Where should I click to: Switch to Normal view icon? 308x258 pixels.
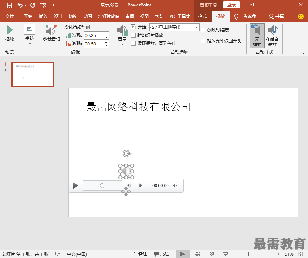(x=183, y=254)
